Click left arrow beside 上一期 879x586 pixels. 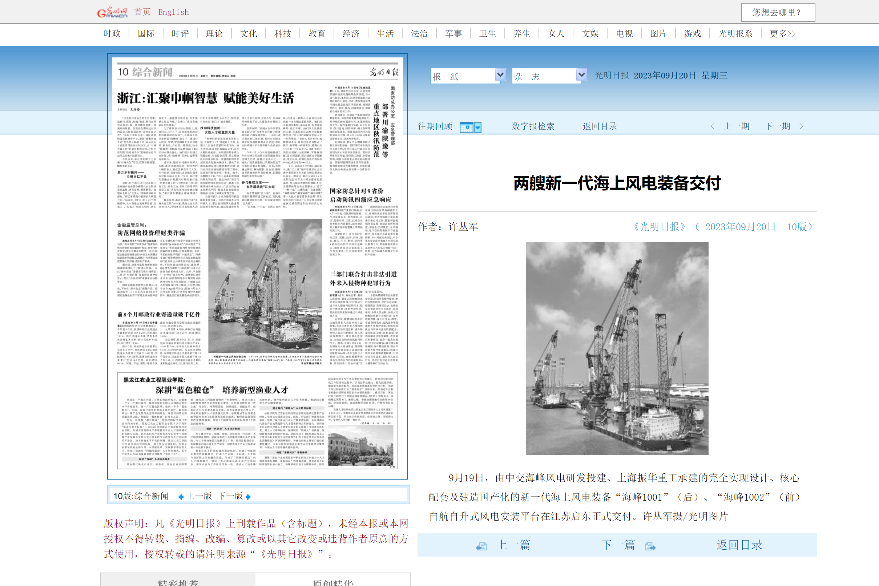coord(712,126)
